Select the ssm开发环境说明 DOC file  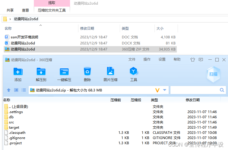pos(24,37)
